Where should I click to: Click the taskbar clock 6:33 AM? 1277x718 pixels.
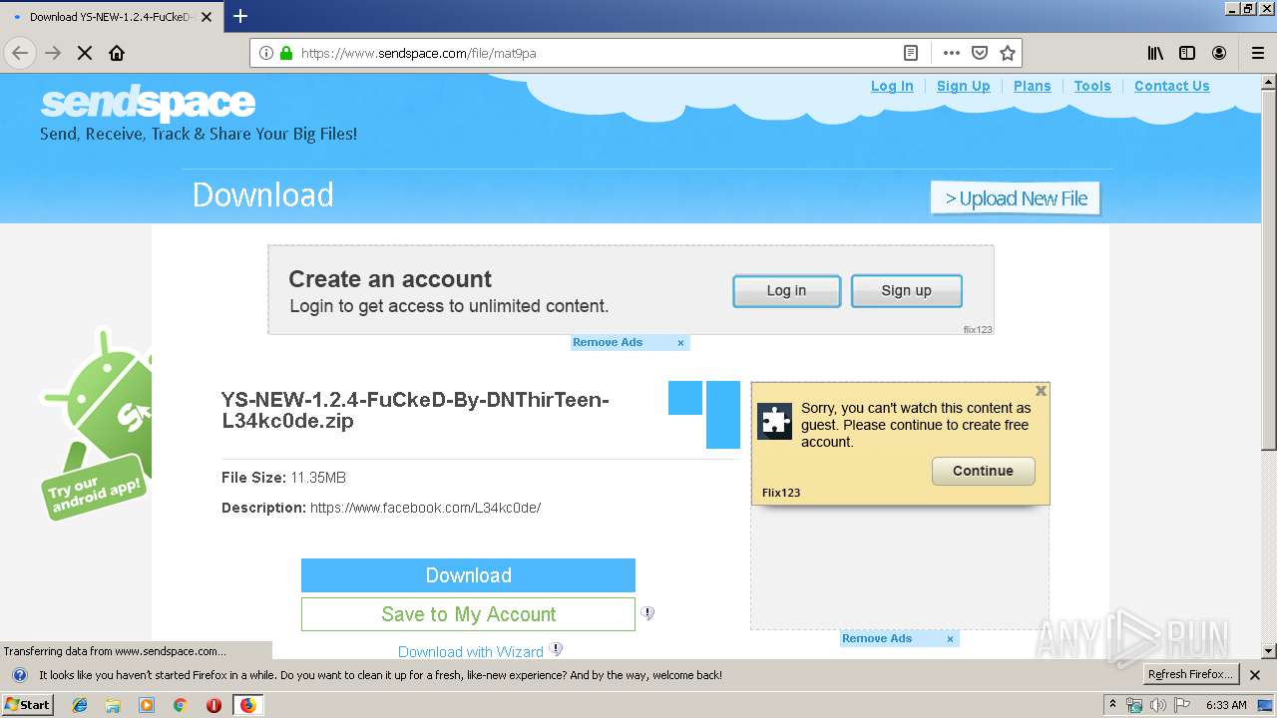[1226, 705]
